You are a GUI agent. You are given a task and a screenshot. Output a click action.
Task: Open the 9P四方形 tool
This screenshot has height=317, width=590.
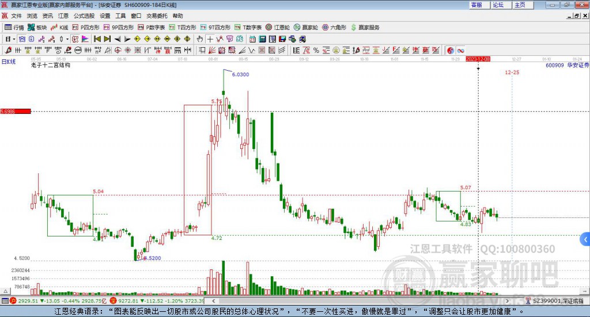[119, 28]
